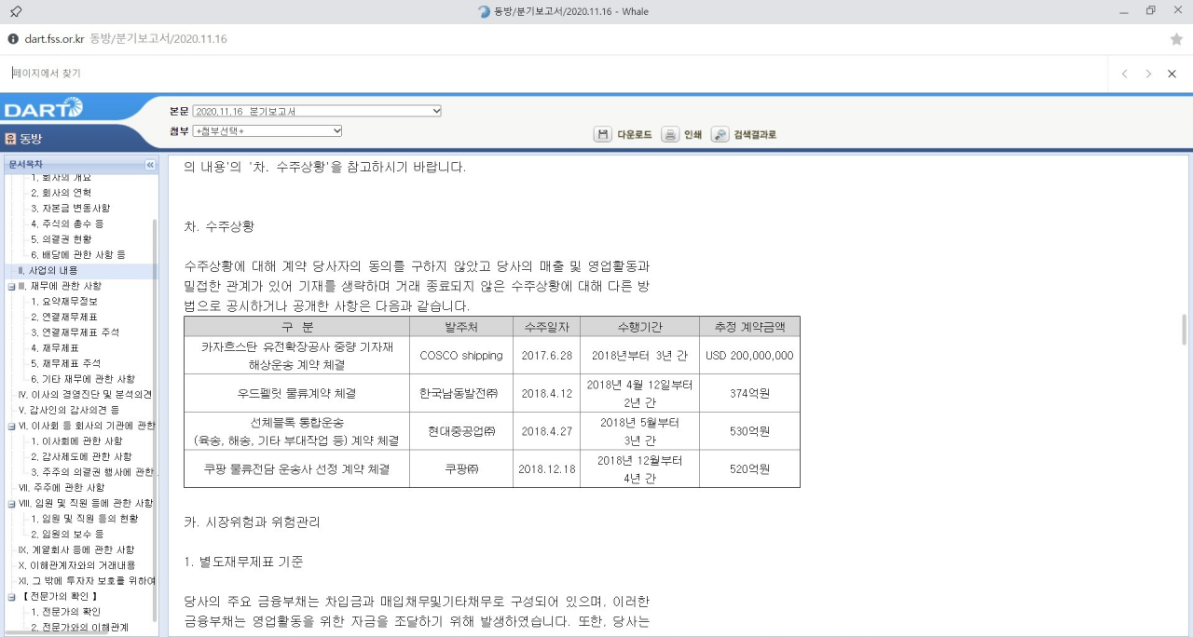The image size is (1193, 637).
Task: Download the report via the disk icon
Action: [x=602, y=134]
